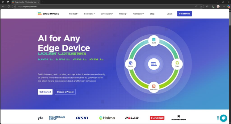This screenshot has width=231, height=124.
Task: Open browser favorites list icon
Action: point(207,6)
